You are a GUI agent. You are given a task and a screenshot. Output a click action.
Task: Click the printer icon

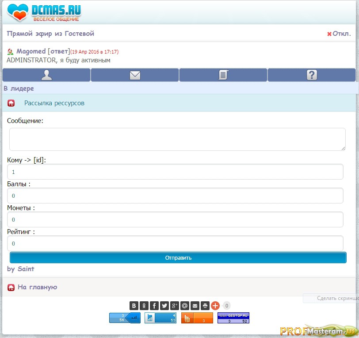pyautogui.click(x=205, y=306)
